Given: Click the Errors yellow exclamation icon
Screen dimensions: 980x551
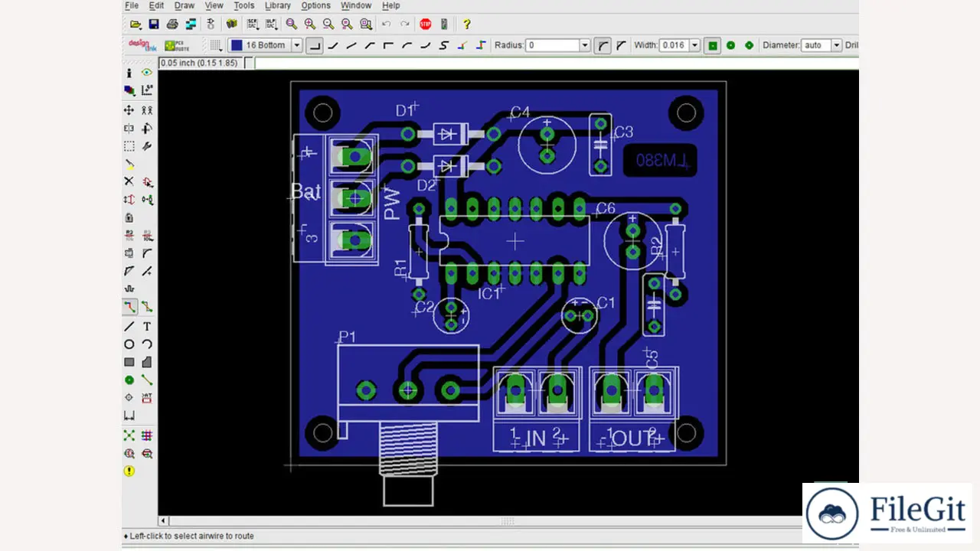Looking at the screenshot, I should click(129, 471).
